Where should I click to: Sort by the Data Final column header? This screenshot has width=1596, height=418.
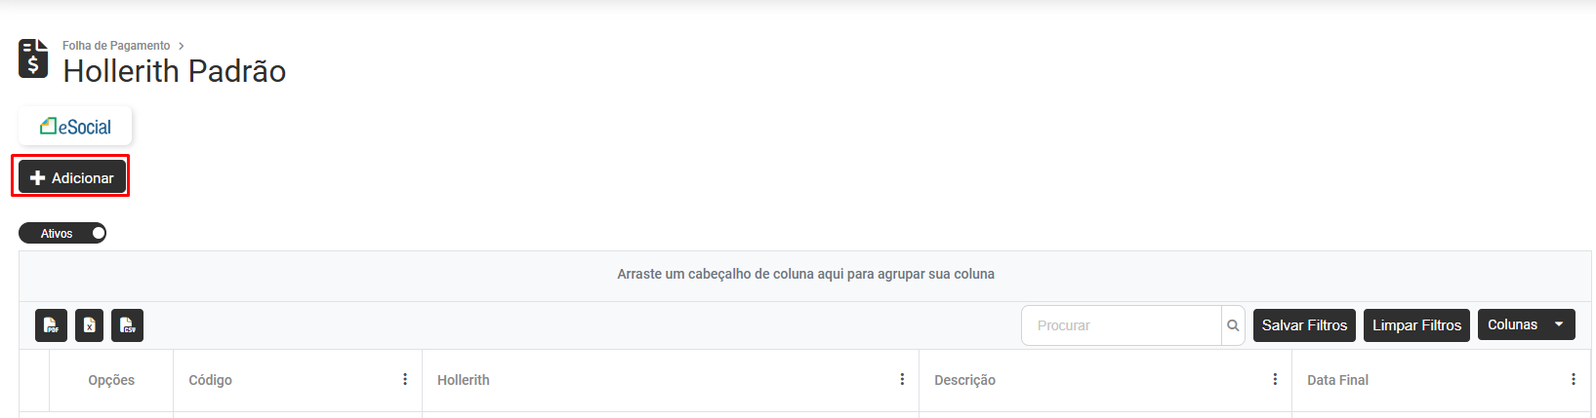1337,380
